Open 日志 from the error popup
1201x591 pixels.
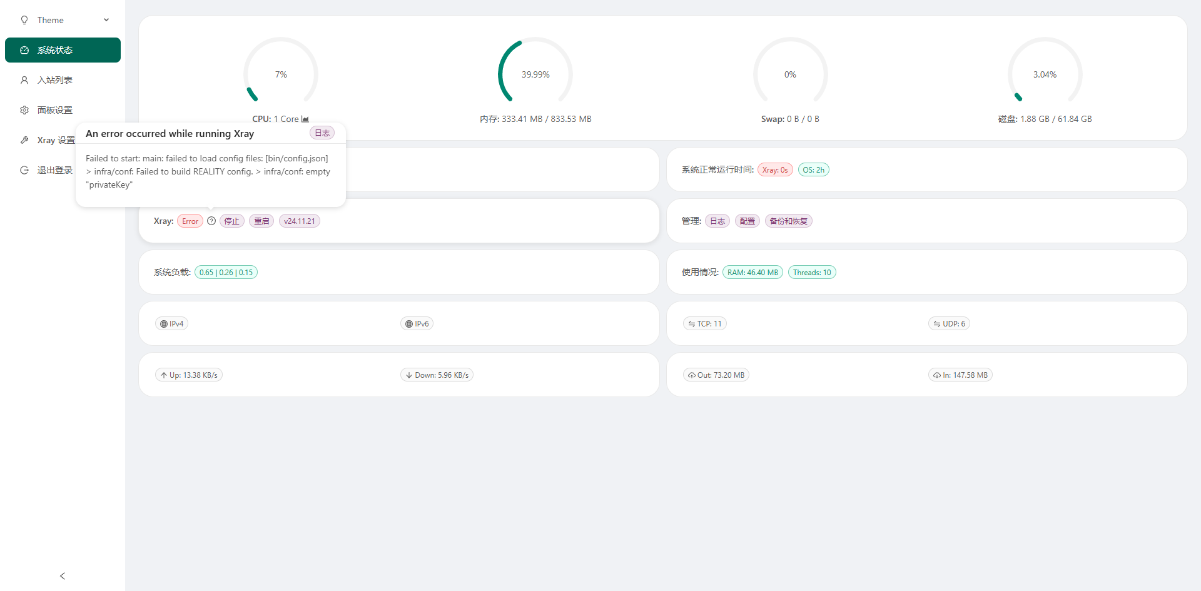[322, 133]
